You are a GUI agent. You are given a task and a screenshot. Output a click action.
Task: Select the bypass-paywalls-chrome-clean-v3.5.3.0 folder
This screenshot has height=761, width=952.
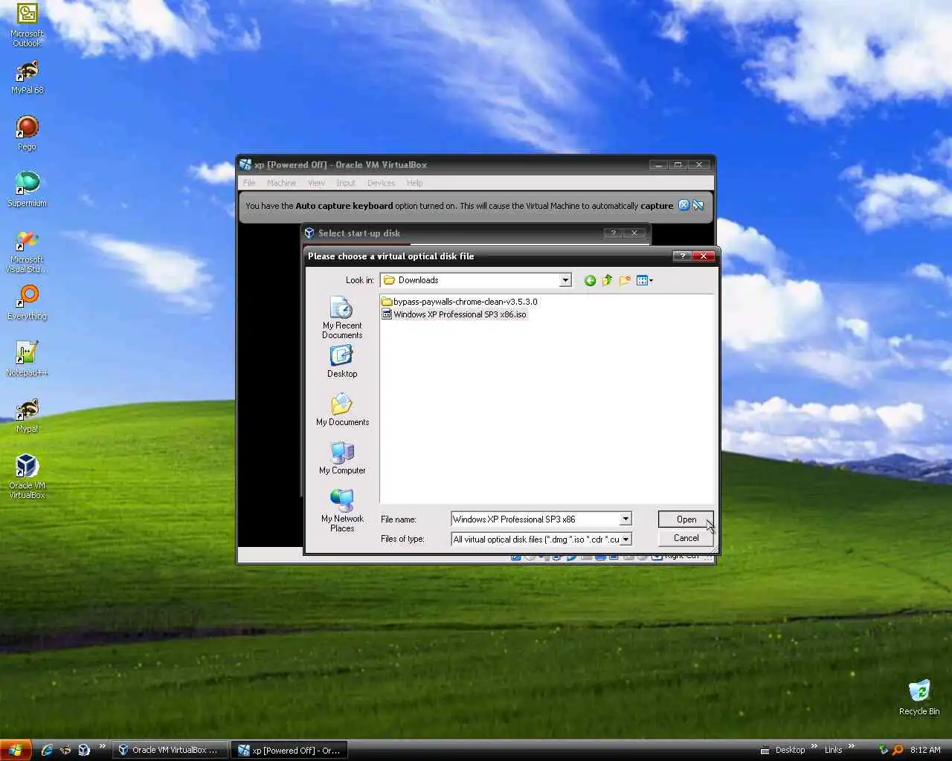459,302
